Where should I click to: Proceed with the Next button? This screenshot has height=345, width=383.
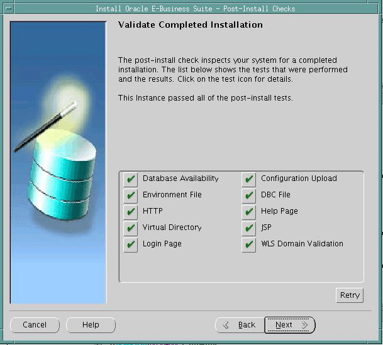tap(290, 325)
